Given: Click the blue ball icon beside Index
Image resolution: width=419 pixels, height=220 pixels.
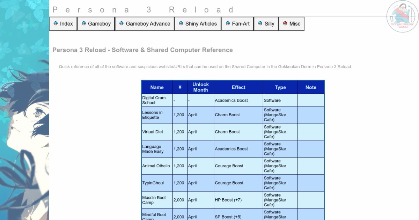Looking at the screenshot, I should pyautogui.click(x=56, y=23).
